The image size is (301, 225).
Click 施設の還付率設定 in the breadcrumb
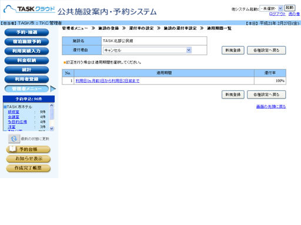(x=180, y=28)
